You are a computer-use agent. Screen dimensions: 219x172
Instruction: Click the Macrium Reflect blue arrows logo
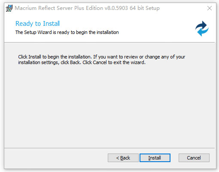pyautogui.click(x=202, y=28)
